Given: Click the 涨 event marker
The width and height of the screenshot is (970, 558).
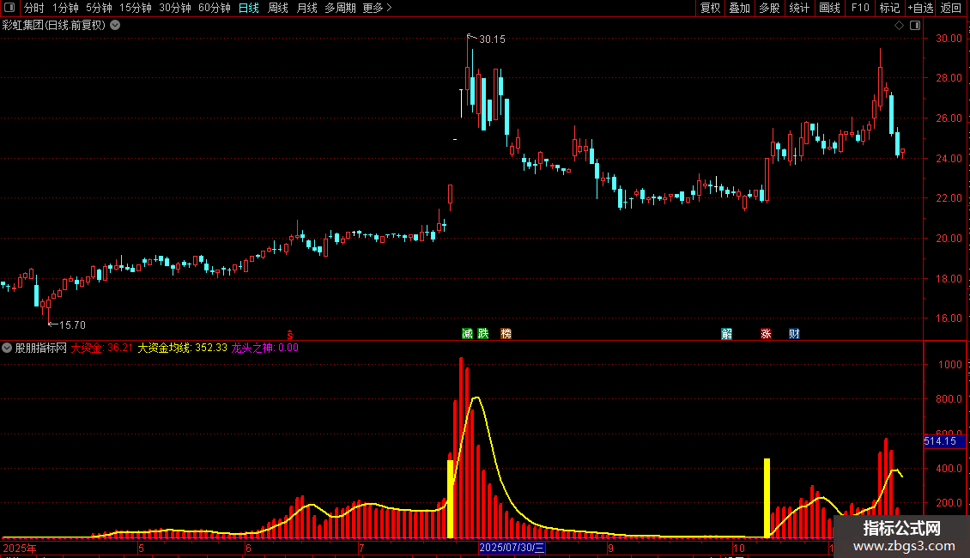Looking at the screenshot, I should [x=766, y=333].
